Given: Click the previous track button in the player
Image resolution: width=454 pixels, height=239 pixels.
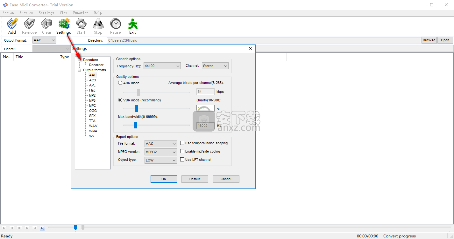Looking at the screenshot, I should (27, 228).
